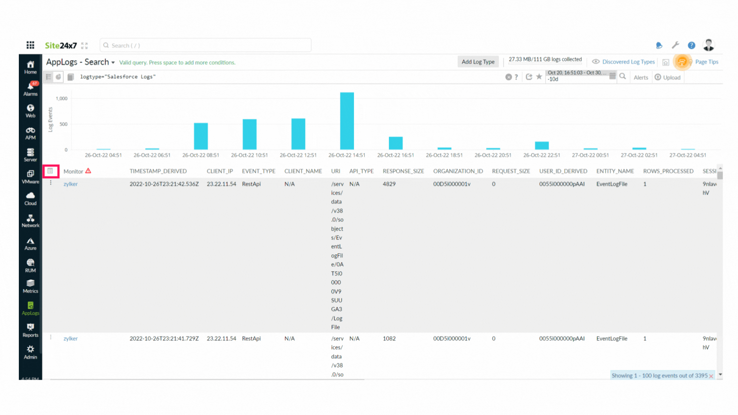Click the apps grid launcher icon

(x=30, y=45)
